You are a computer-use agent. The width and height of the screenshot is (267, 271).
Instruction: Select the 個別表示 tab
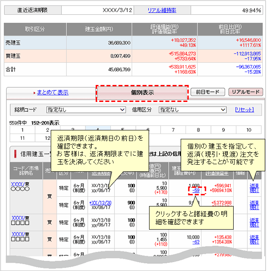coord(142,93)
